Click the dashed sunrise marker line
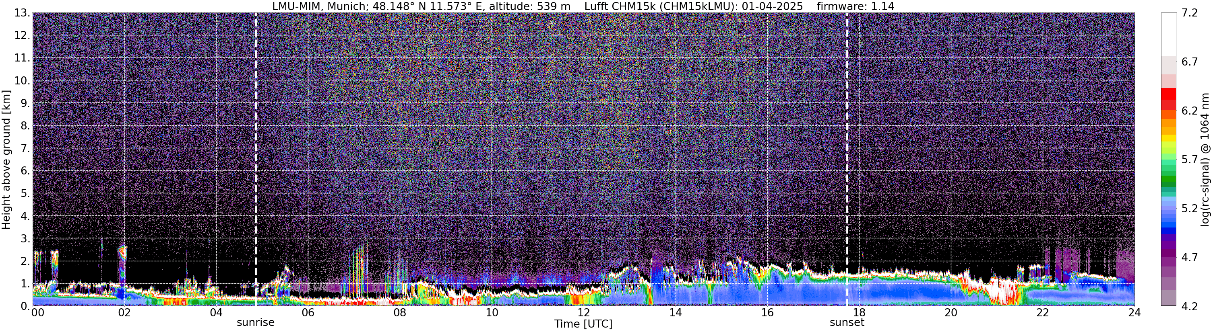The image size is (1213, 332). [256, 159]
